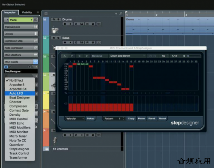Change the step count 16 stepper
Screen dimensions: 214x168
pos(168,56)
